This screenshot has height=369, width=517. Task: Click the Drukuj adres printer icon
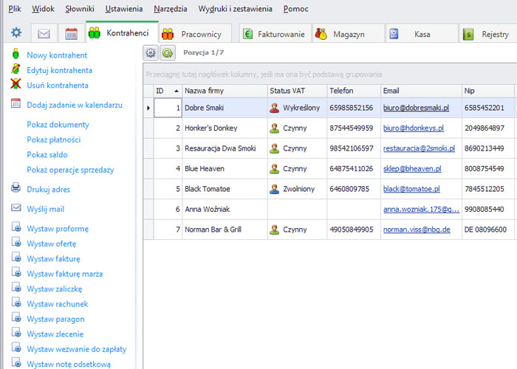point(16,189)
